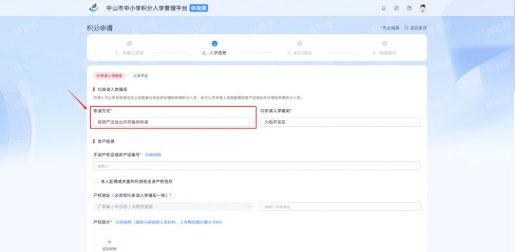Focus the detailed property address input
Viewport: 515px width, 252px height.
(x=341, y=207)
